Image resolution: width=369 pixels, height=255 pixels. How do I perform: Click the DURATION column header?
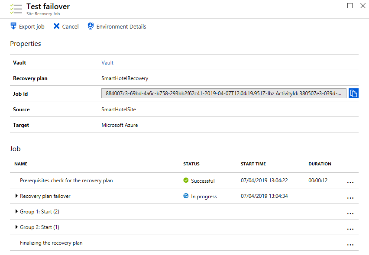[x=320, y=164]
